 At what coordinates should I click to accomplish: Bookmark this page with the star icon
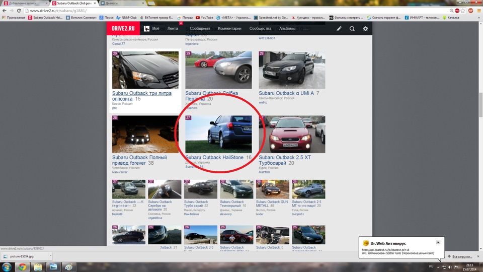point(463,11)
